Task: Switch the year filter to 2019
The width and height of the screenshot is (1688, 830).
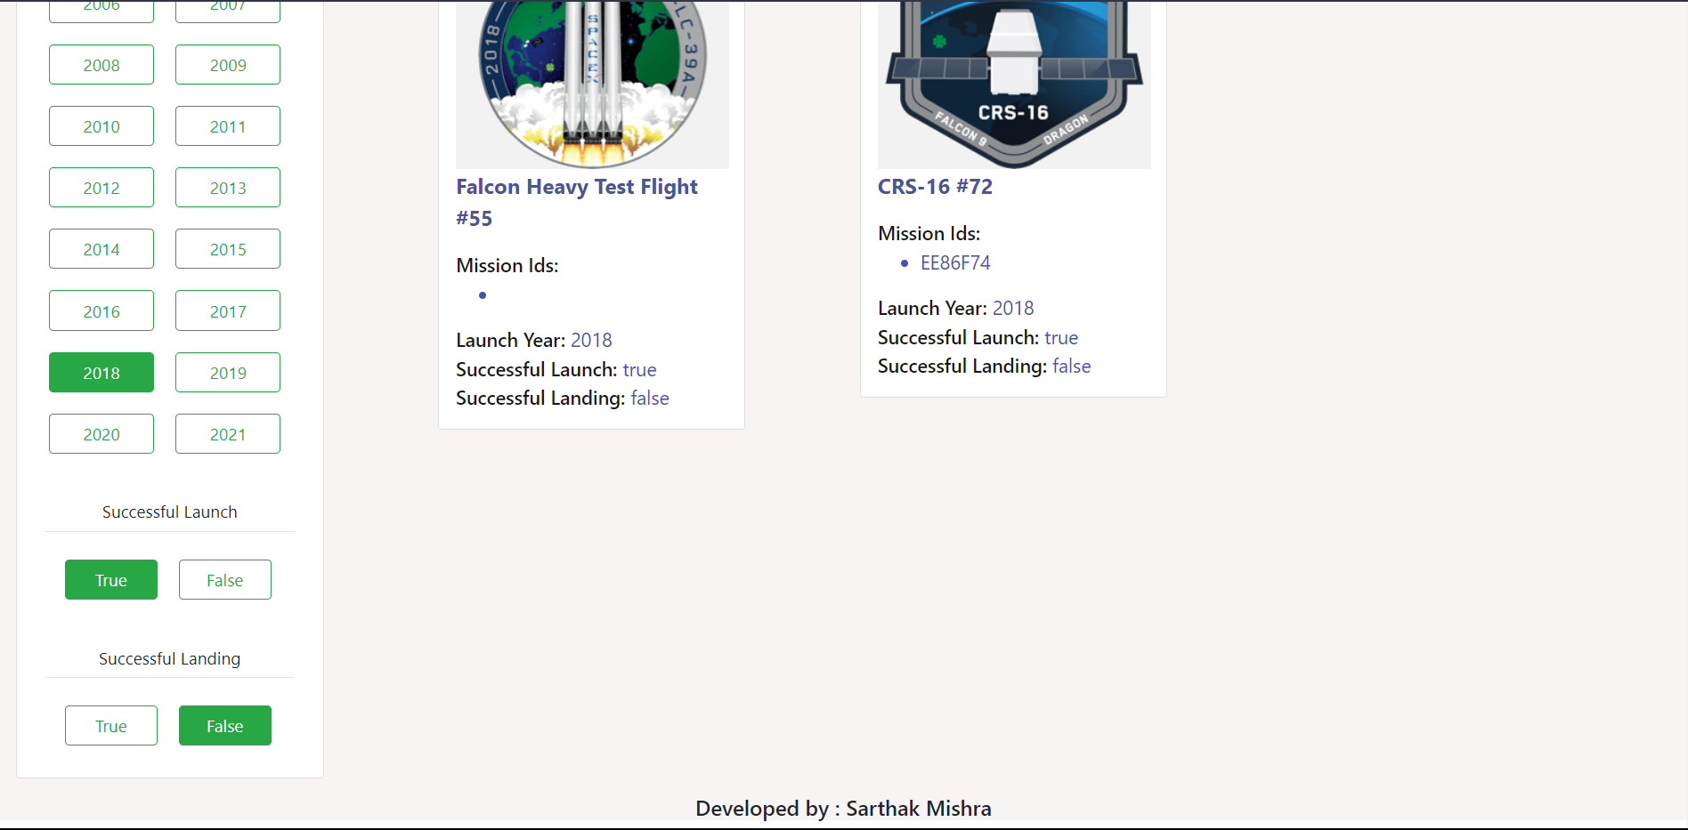Action: (x=228, y=373)
